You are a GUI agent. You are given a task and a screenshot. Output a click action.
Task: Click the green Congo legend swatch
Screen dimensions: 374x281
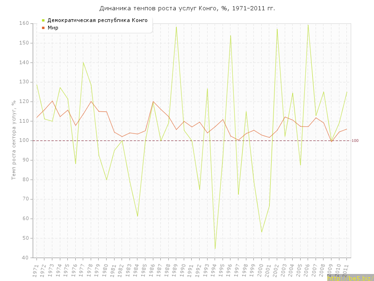tap(43, 20)
